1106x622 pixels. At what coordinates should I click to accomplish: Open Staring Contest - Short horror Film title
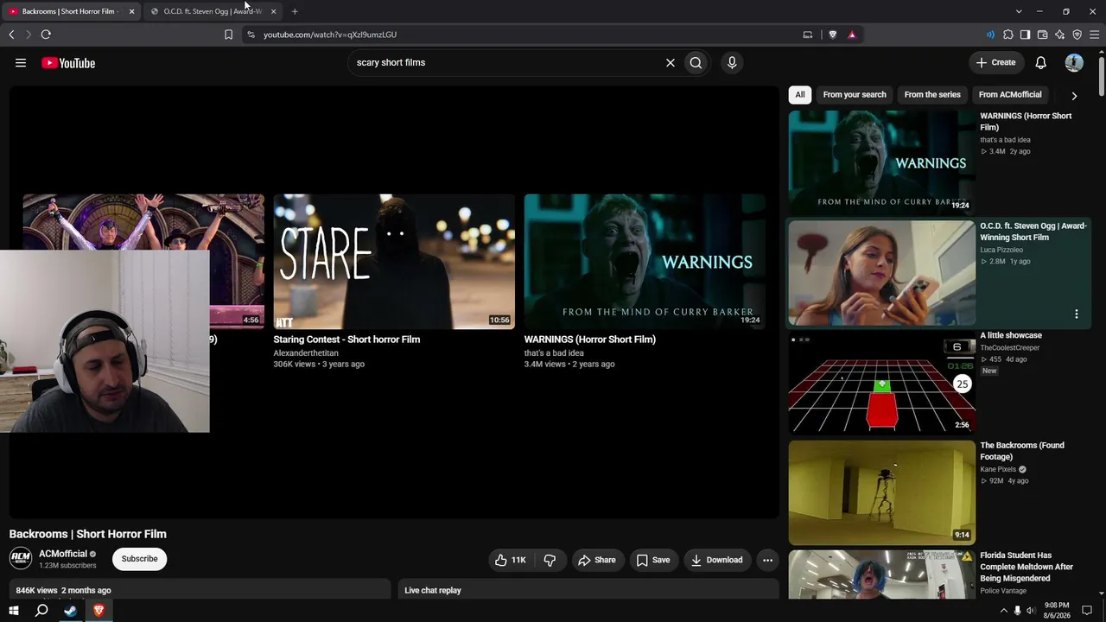click(346, 340)
